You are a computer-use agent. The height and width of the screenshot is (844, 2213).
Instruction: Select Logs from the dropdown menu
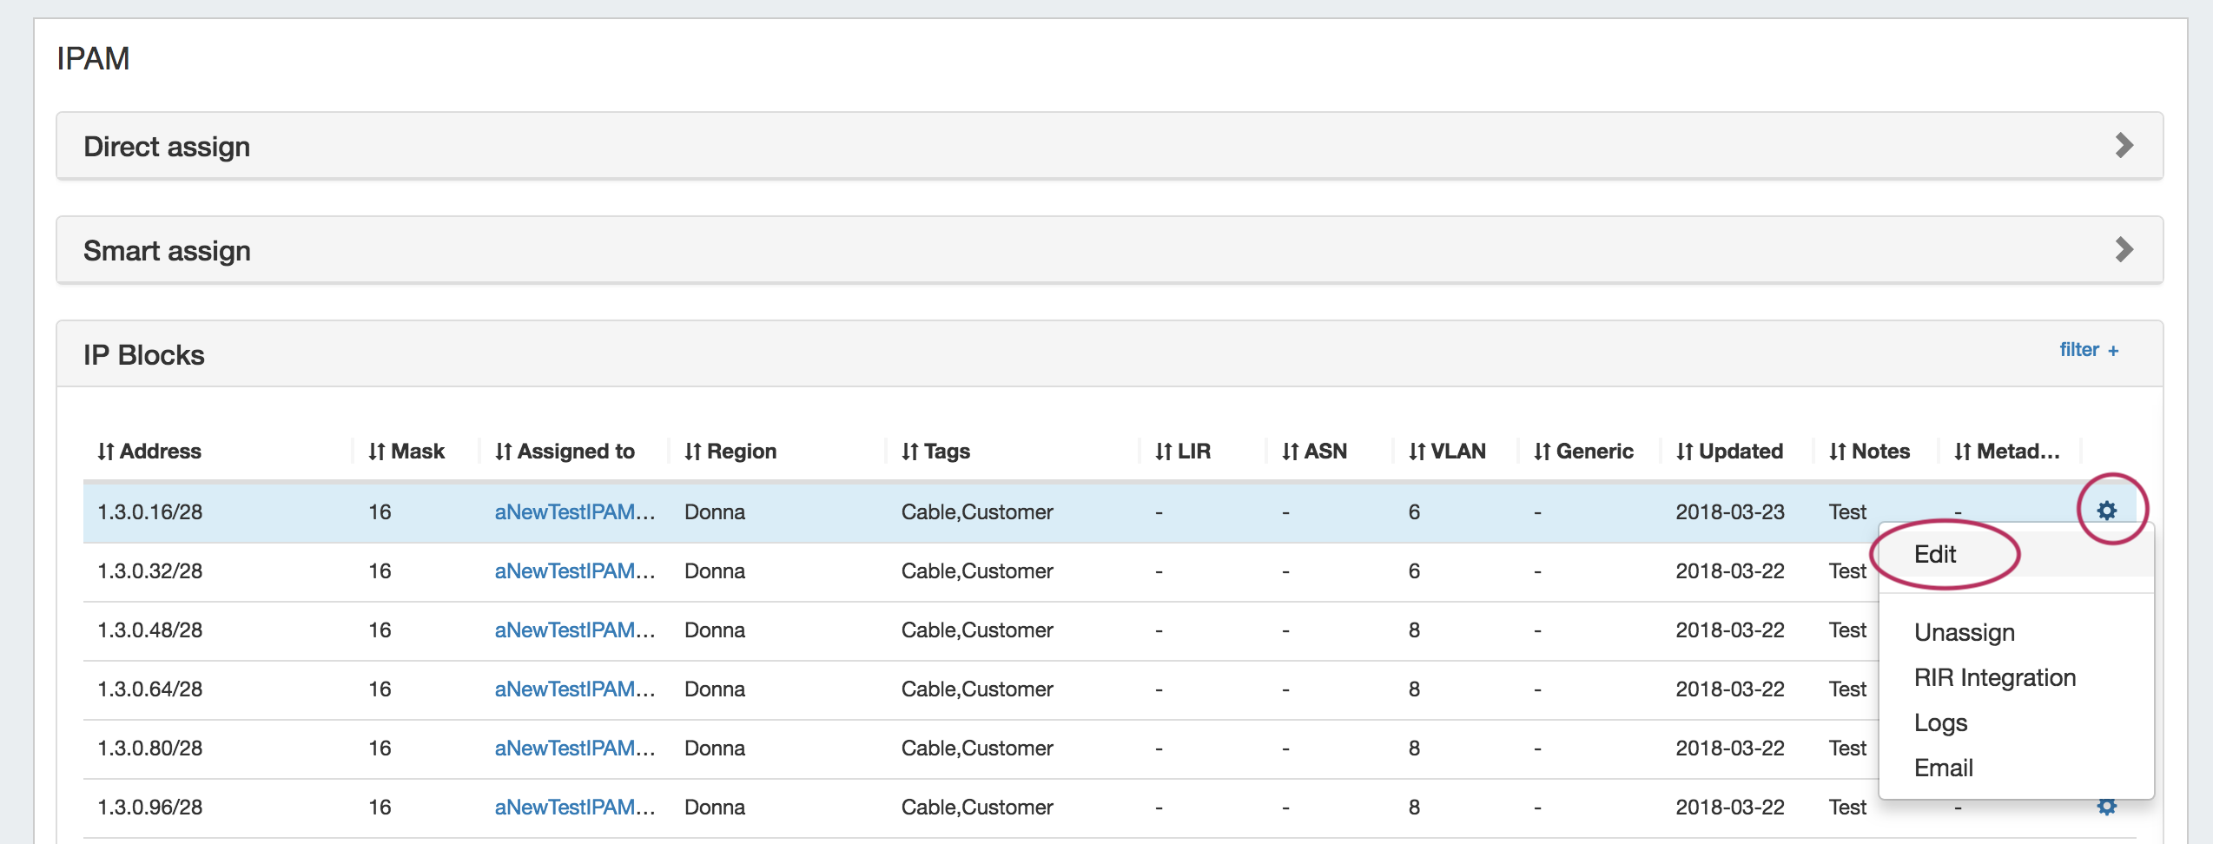pyautogui.click(x=1940, y=722)
